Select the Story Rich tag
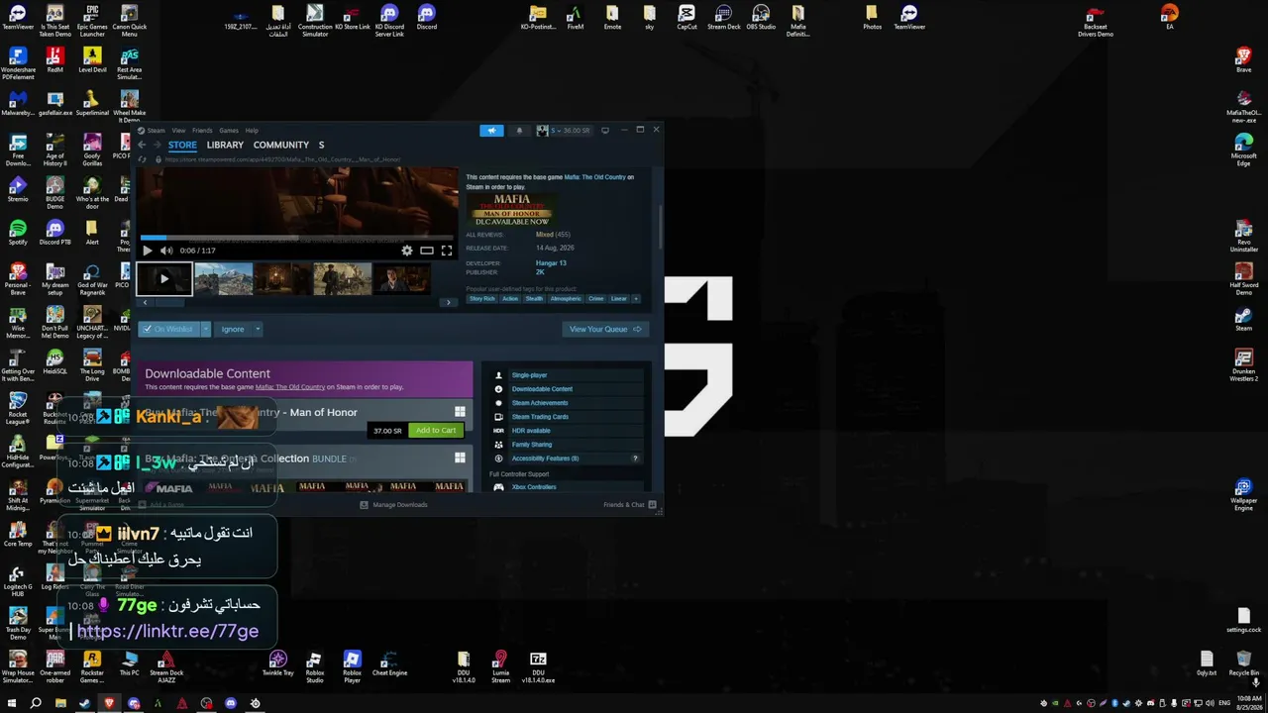Image resolution: width=1268 pixels, height=713 pixels. pos(482,298)
